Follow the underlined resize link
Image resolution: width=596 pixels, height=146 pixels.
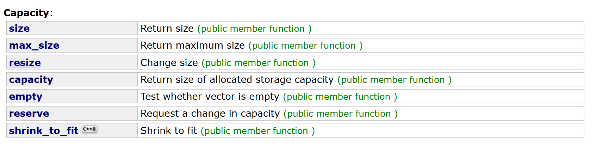[x=25, y=63]
